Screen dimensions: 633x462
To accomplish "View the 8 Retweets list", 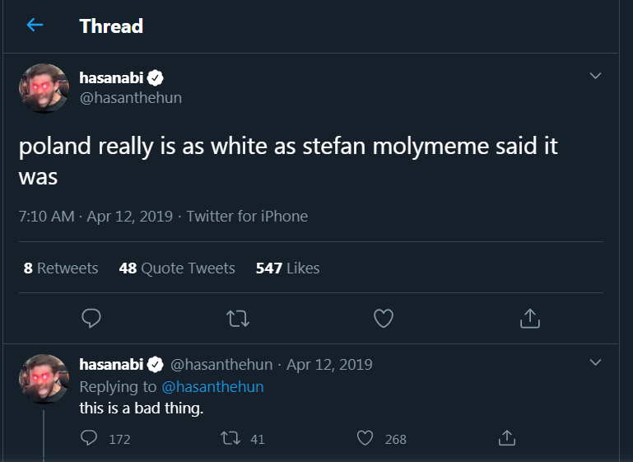I will 61,268.
